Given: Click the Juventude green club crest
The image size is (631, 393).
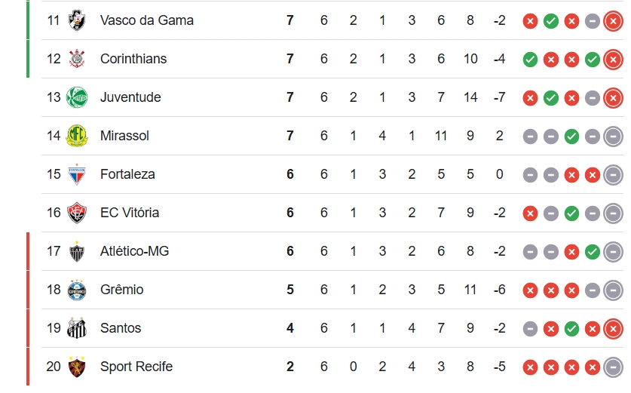Looking at the screenshot, I should coord(77,97).
